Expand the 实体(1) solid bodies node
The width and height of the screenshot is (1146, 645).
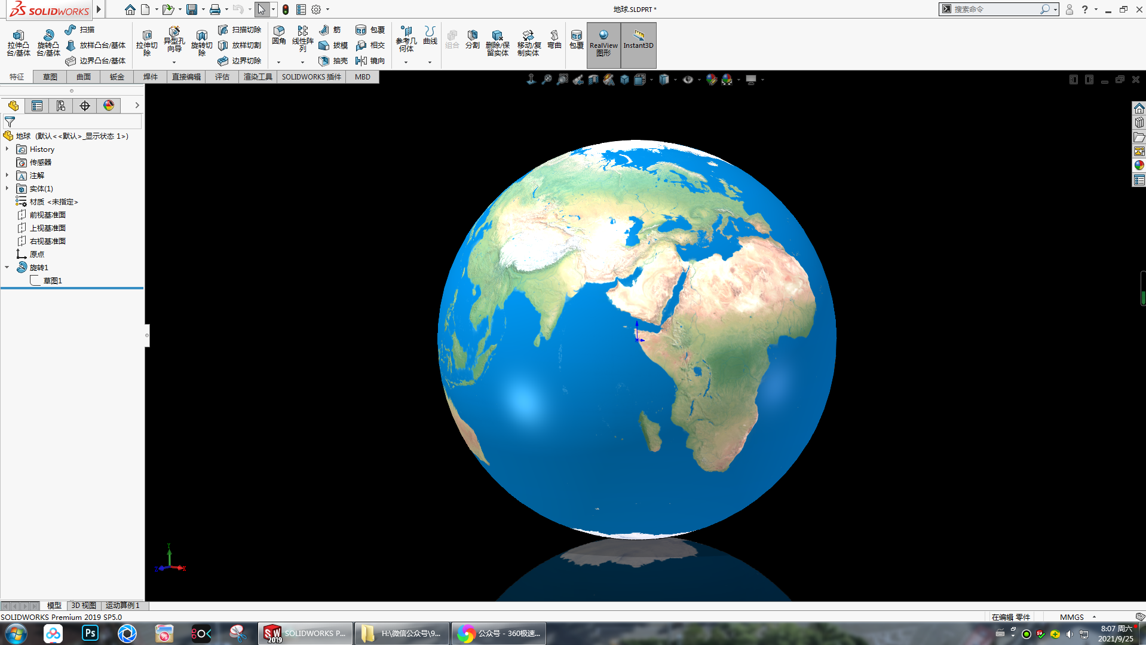tap(7, 188)
